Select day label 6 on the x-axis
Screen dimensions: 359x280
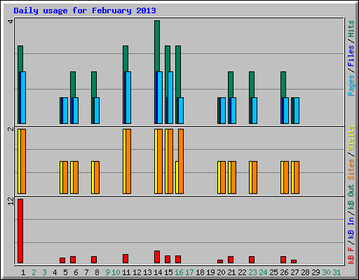coord(76,272)
